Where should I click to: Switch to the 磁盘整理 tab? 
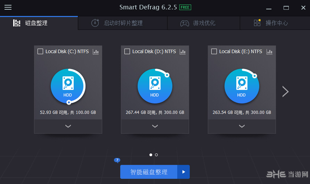pyautogui.click(x=39, y=23)
